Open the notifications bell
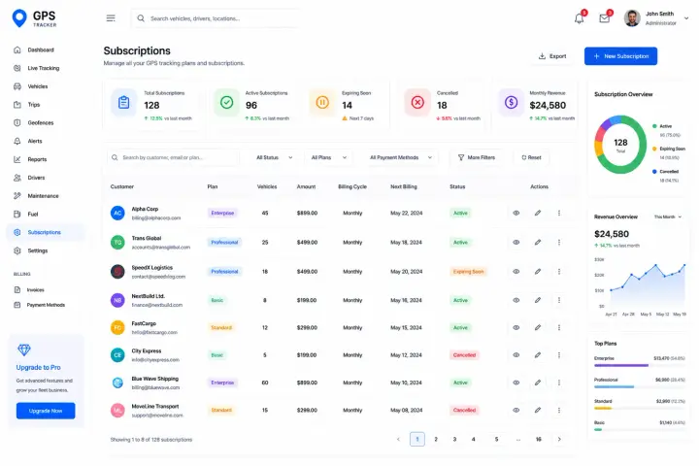 click(579, 18)
